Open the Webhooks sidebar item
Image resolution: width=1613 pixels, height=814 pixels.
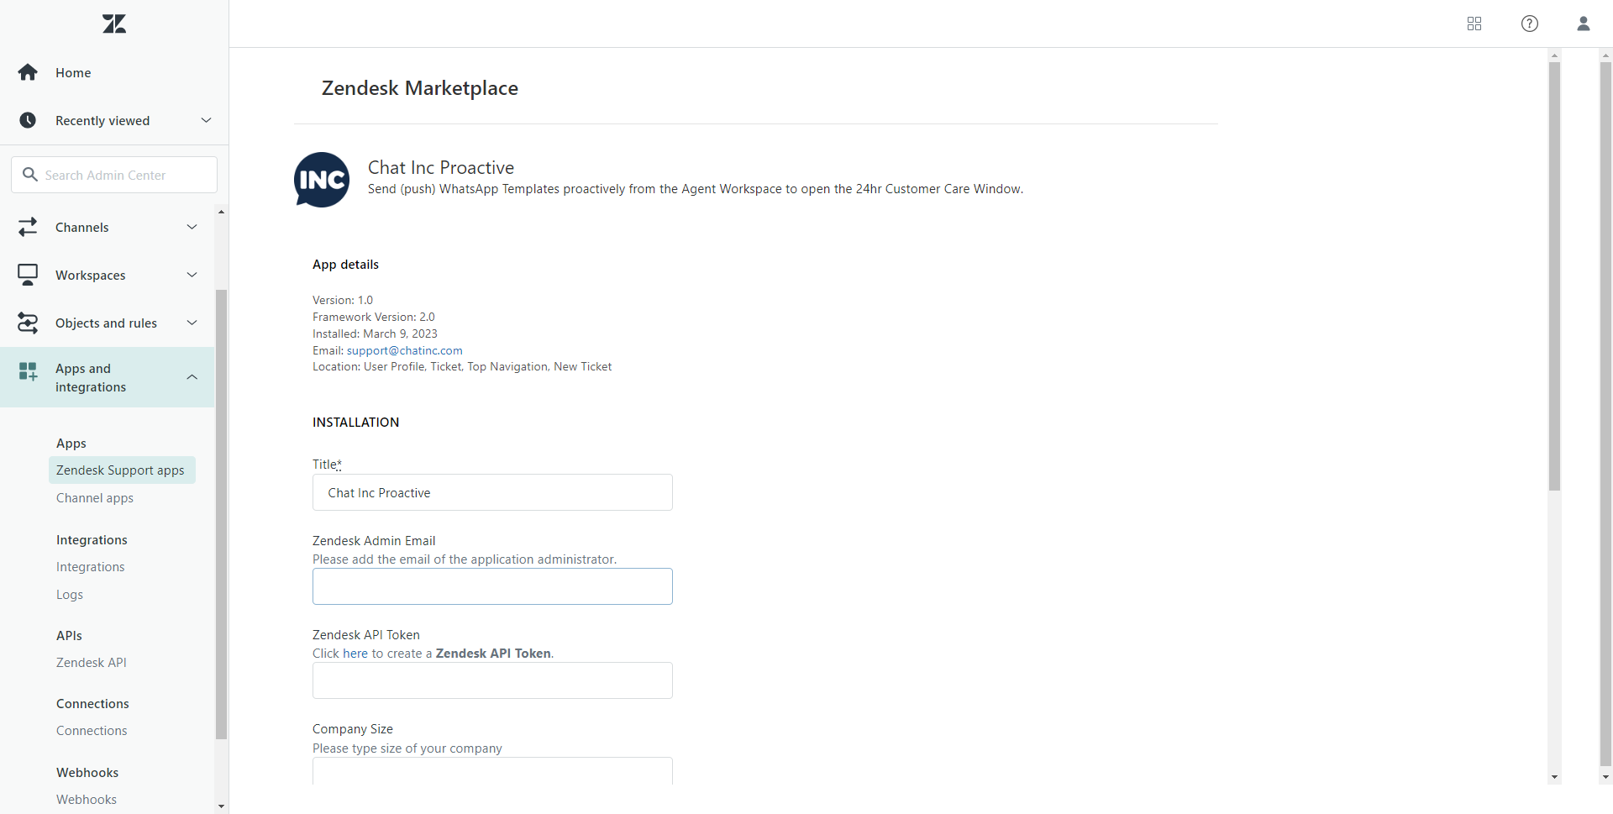87,800
